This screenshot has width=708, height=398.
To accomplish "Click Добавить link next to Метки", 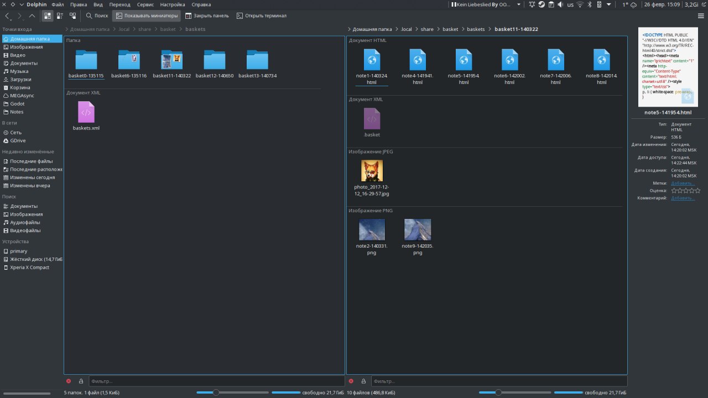I will 683,183.
